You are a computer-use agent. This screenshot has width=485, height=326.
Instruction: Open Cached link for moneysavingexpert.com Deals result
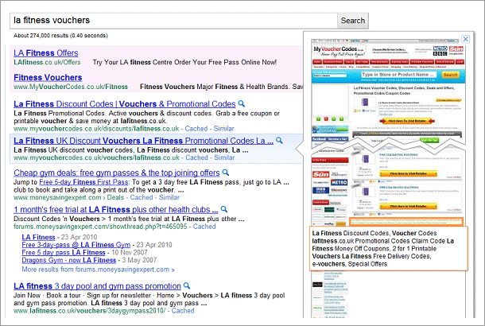[x=142, y=198]
